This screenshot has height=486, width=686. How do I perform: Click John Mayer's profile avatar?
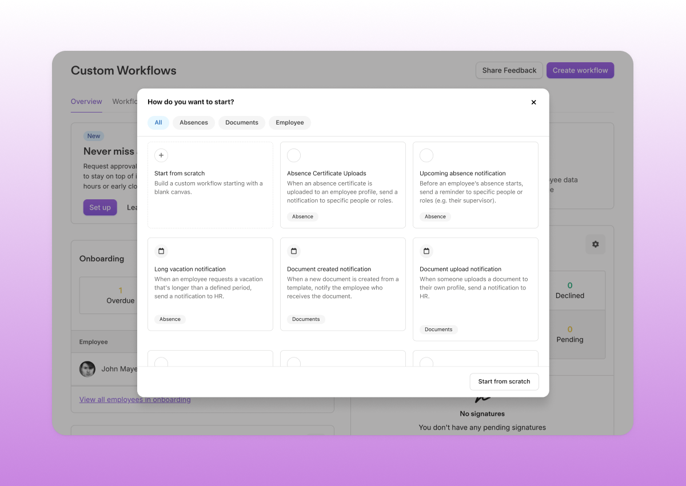pyautogui.click(x=87, y=369)
